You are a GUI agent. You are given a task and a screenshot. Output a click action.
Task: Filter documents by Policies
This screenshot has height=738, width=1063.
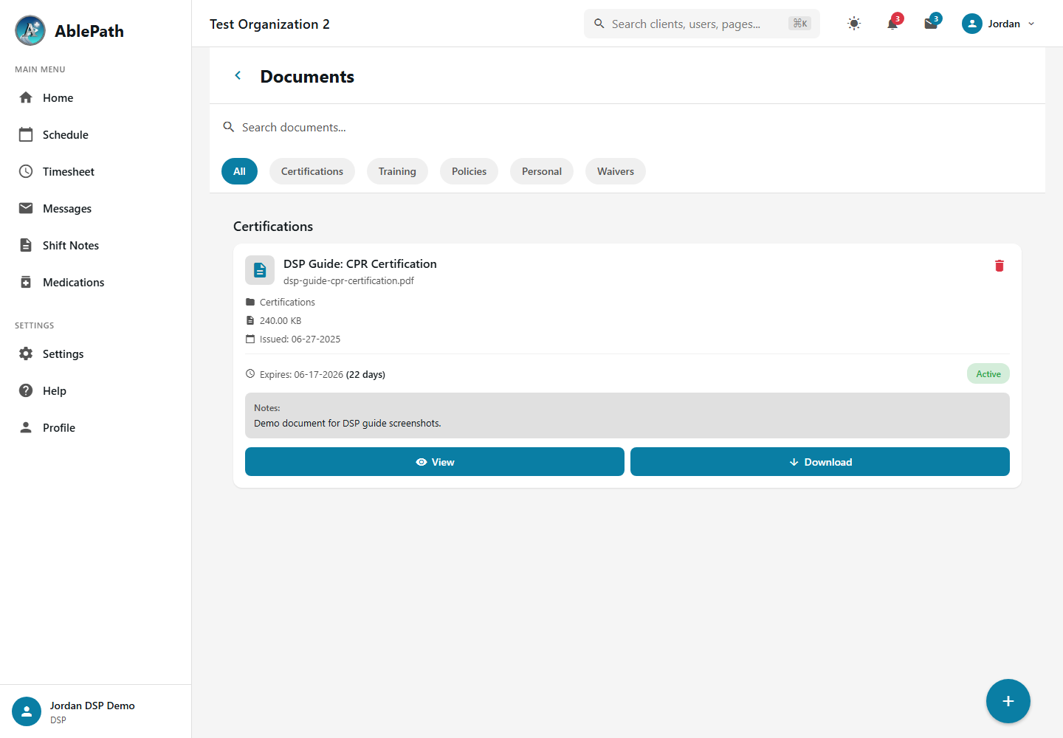point(469,171)
